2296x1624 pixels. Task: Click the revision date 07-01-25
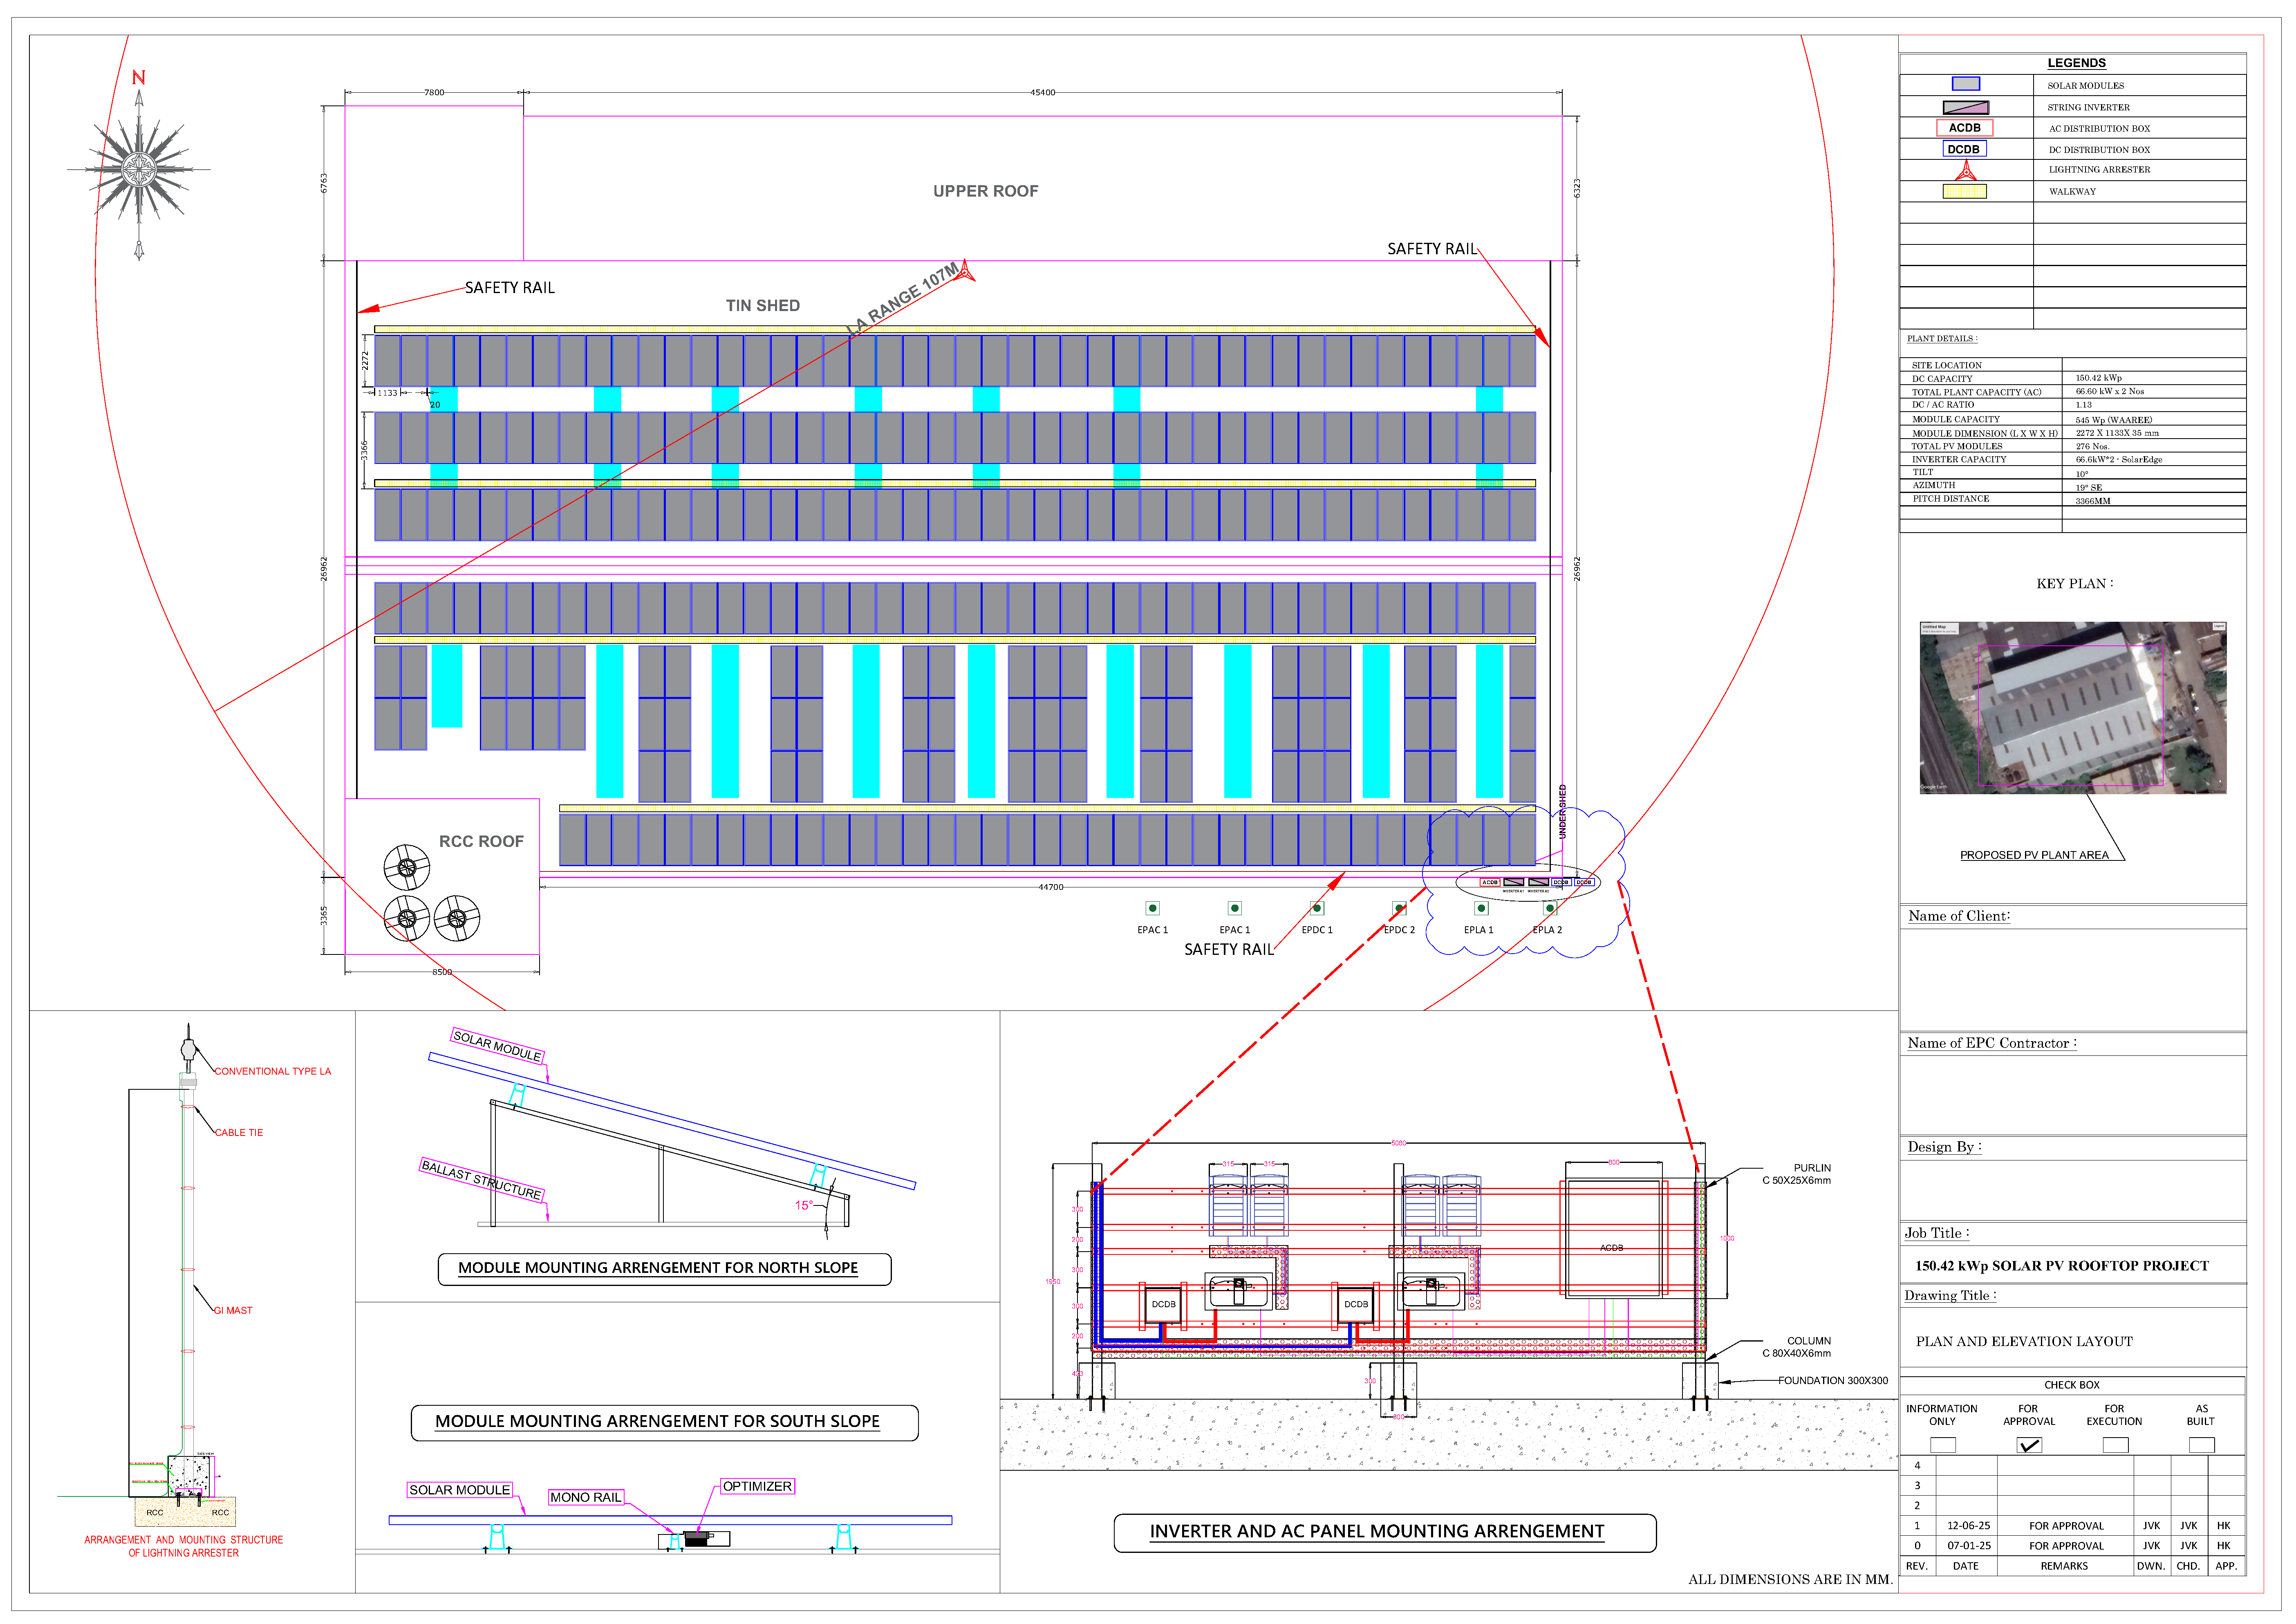1968,1546
